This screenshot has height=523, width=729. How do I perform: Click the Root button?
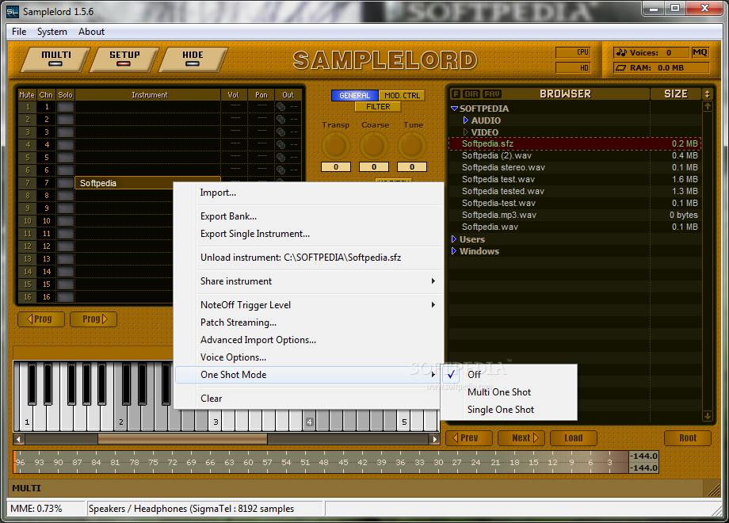click(x=688, y=438)
